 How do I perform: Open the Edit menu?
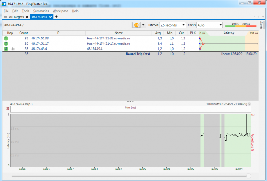click(x=15, y=11)
